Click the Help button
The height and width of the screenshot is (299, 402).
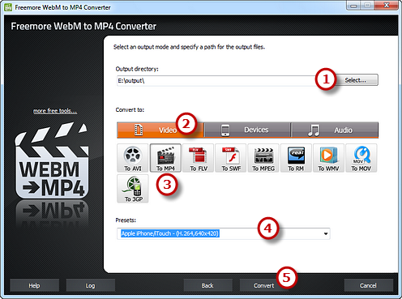pyautogui.click(x=34, y=285)
